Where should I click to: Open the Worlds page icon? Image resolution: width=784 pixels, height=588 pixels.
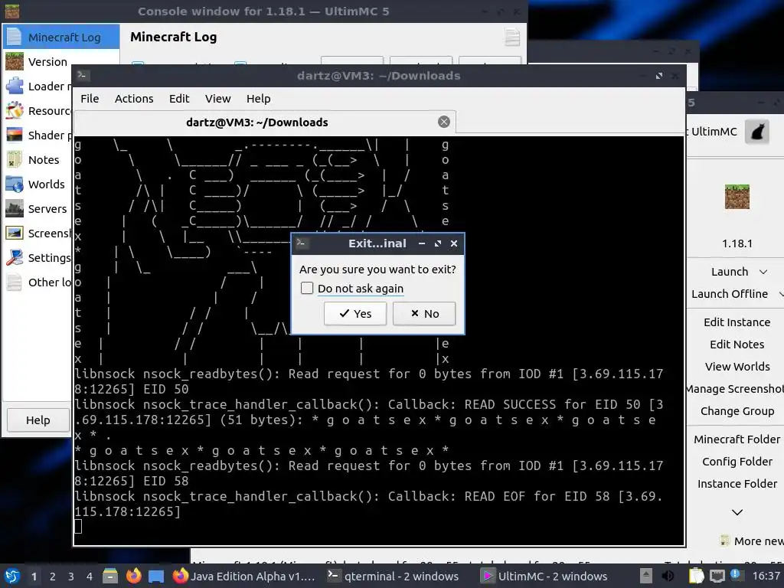(15, 184)
